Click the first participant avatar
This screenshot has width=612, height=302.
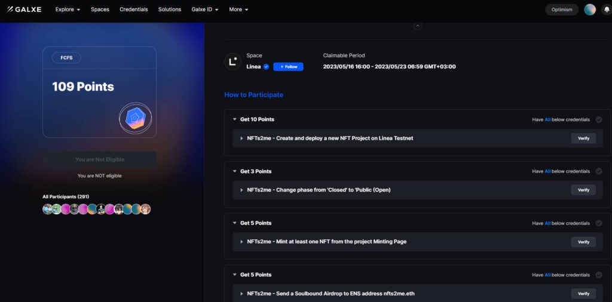tap(47, 209)
